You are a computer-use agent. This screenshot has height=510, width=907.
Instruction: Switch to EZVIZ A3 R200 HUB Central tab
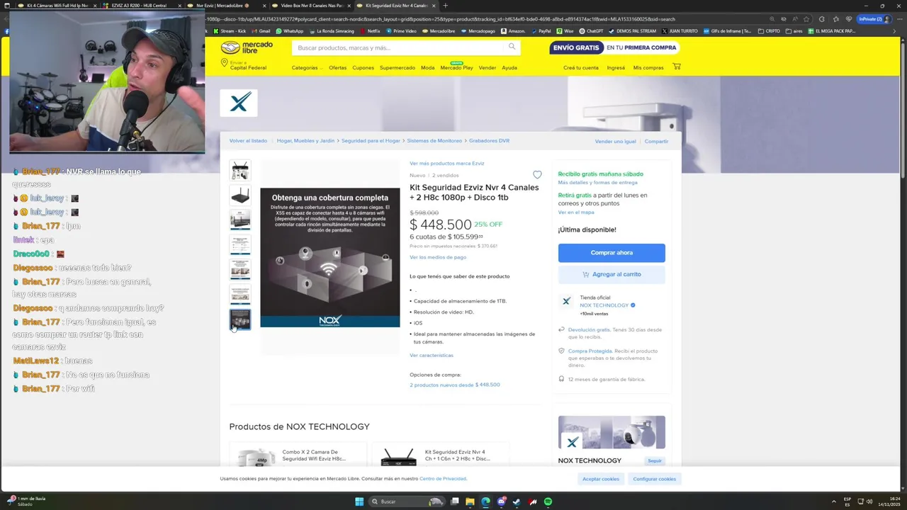(x=140, y=6)
